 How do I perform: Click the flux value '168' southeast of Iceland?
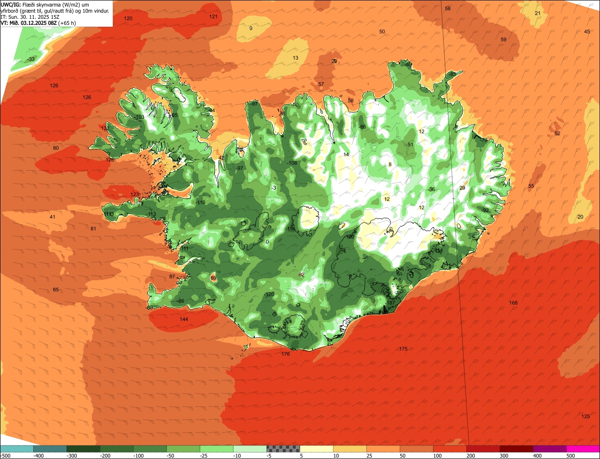click(x=513, y=303)
